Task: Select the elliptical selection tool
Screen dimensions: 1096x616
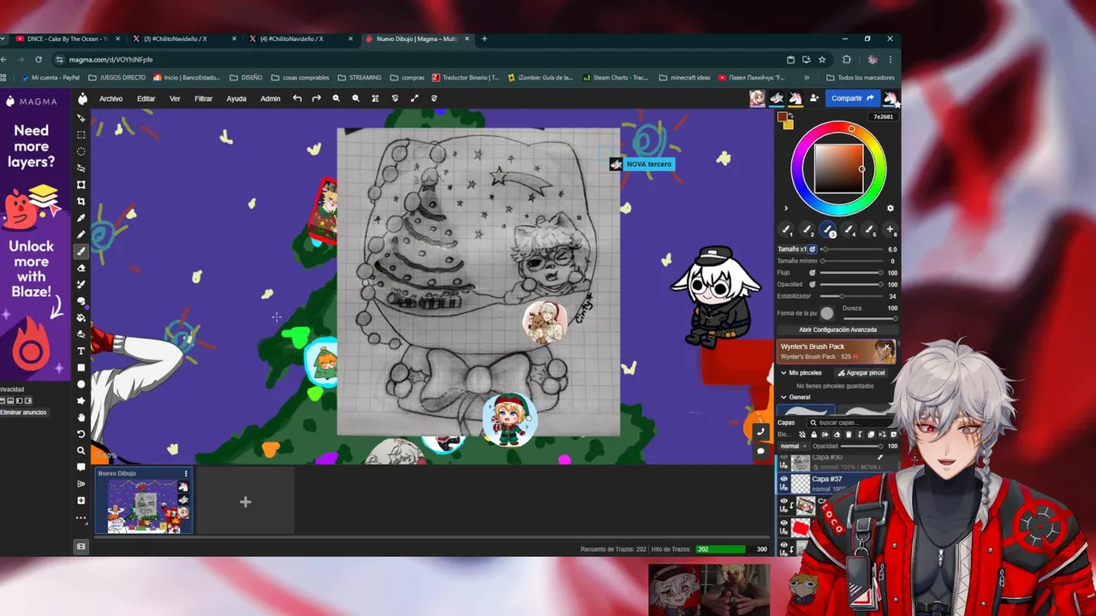Action: [81, 151]
